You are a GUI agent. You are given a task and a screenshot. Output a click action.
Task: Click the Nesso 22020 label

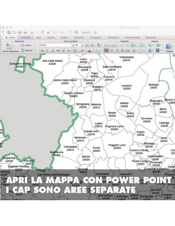112,114
